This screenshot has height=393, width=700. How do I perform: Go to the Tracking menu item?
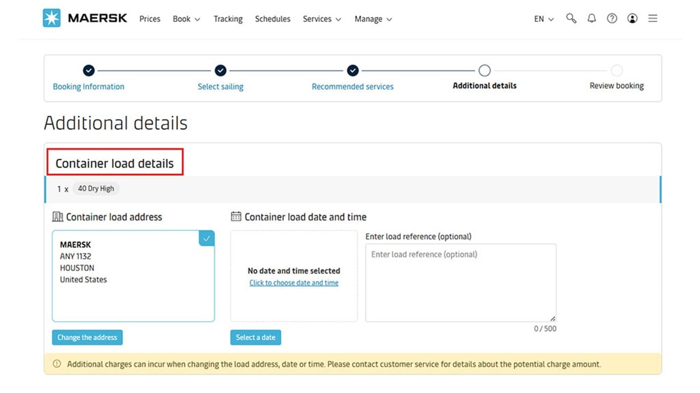click(228, 19)
